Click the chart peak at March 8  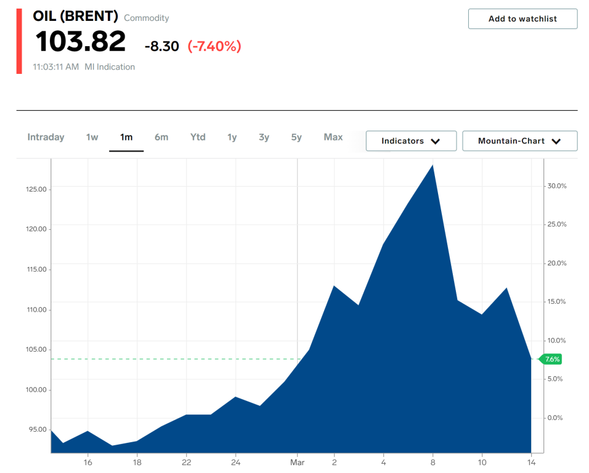(433, 165)
